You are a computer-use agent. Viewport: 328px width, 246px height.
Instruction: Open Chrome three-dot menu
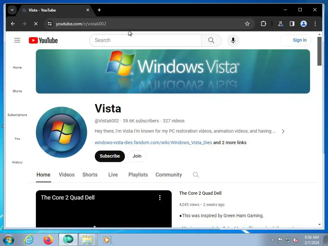tap(315, 24)
